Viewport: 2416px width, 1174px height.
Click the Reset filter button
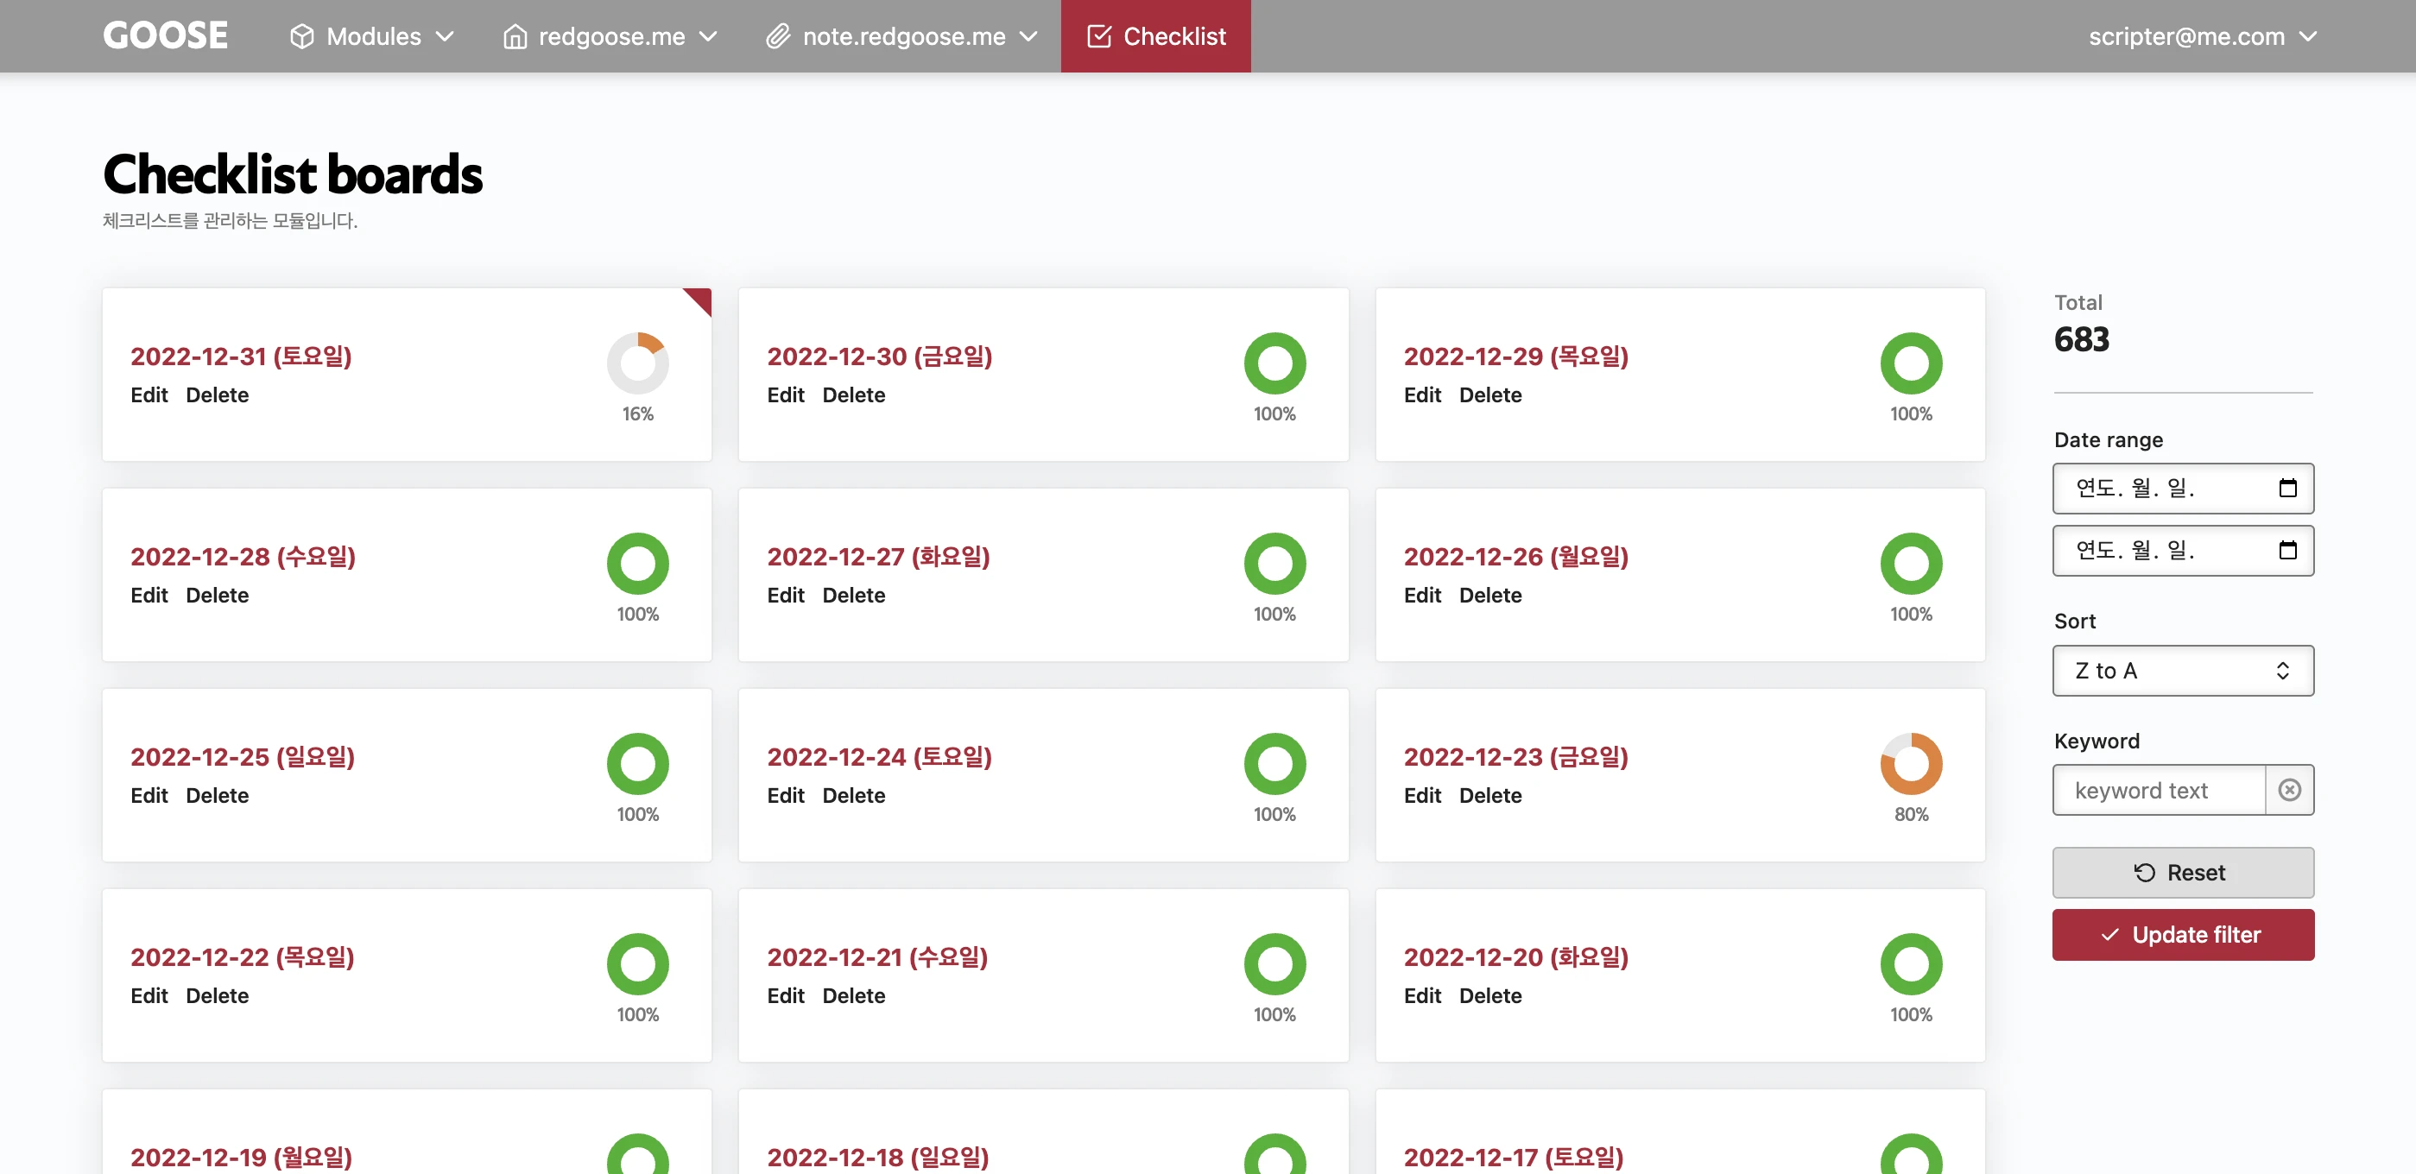(x=2183, y=872)
